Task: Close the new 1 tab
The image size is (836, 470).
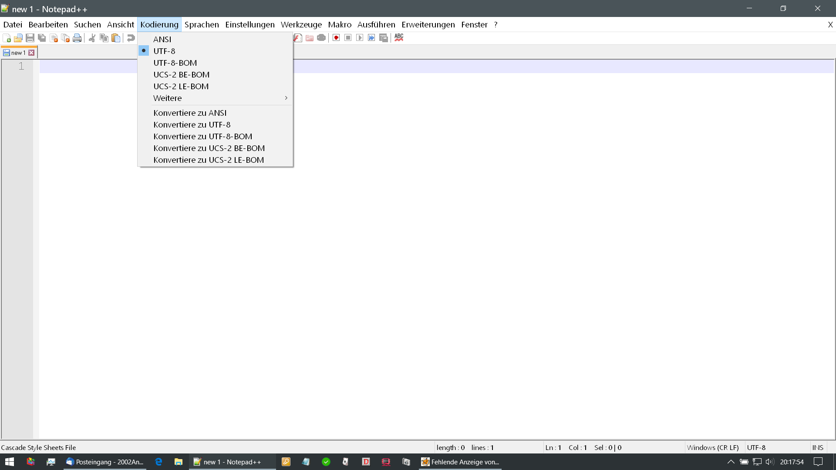Action: [x=31, y=53]
